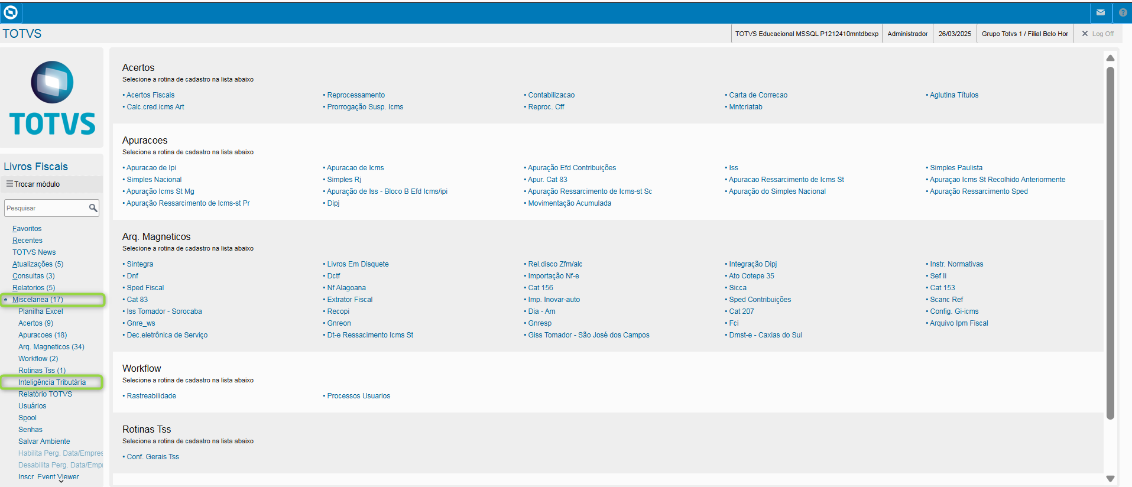Screen dimensions: 1132x487
Task: Open Sped Fiscal routine
Action: click(145, 288)
